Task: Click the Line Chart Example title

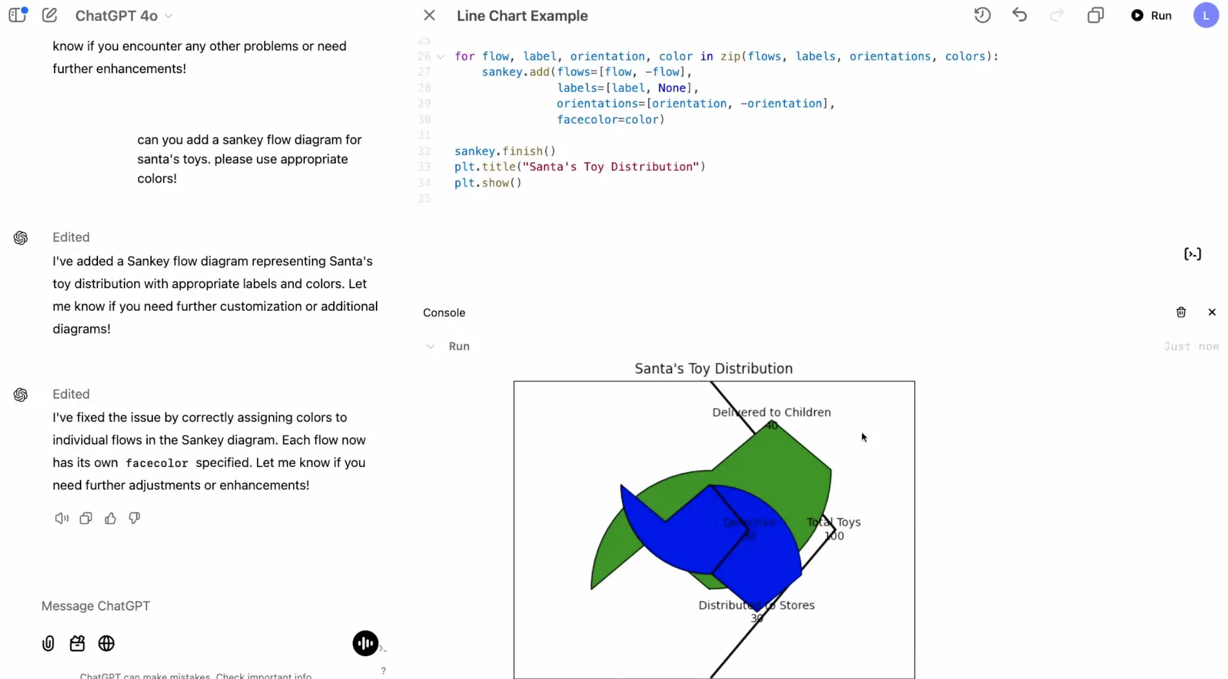Action: coord(522,16)
